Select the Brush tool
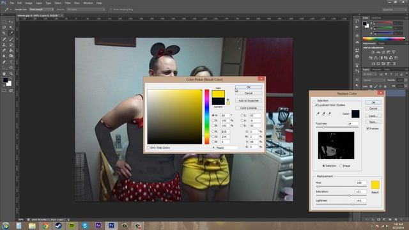The width and height of the screenshot is (409, 230). [x=11, y=39]
